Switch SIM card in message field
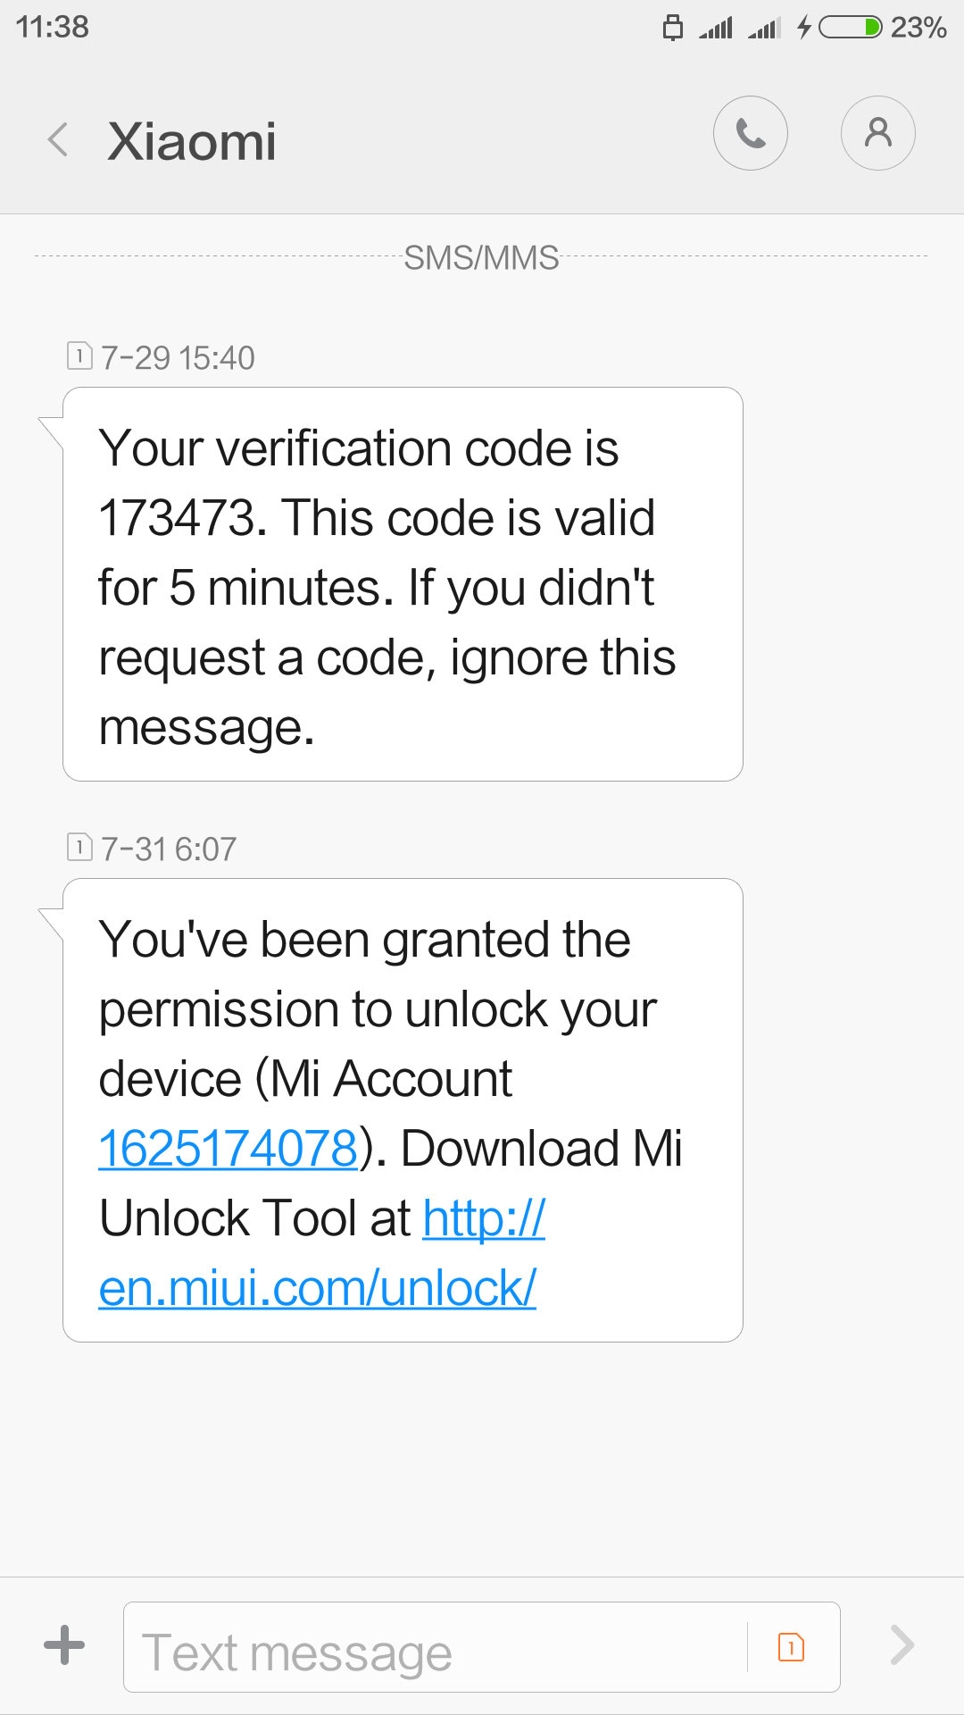This screenshot has height=1715, width=964. pos(791,1646)
